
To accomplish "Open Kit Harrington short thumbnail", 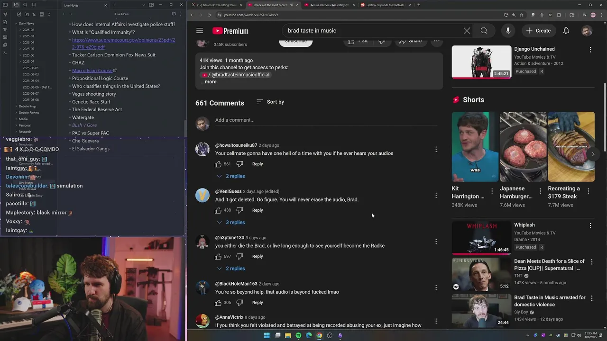I will pos(475,147).
